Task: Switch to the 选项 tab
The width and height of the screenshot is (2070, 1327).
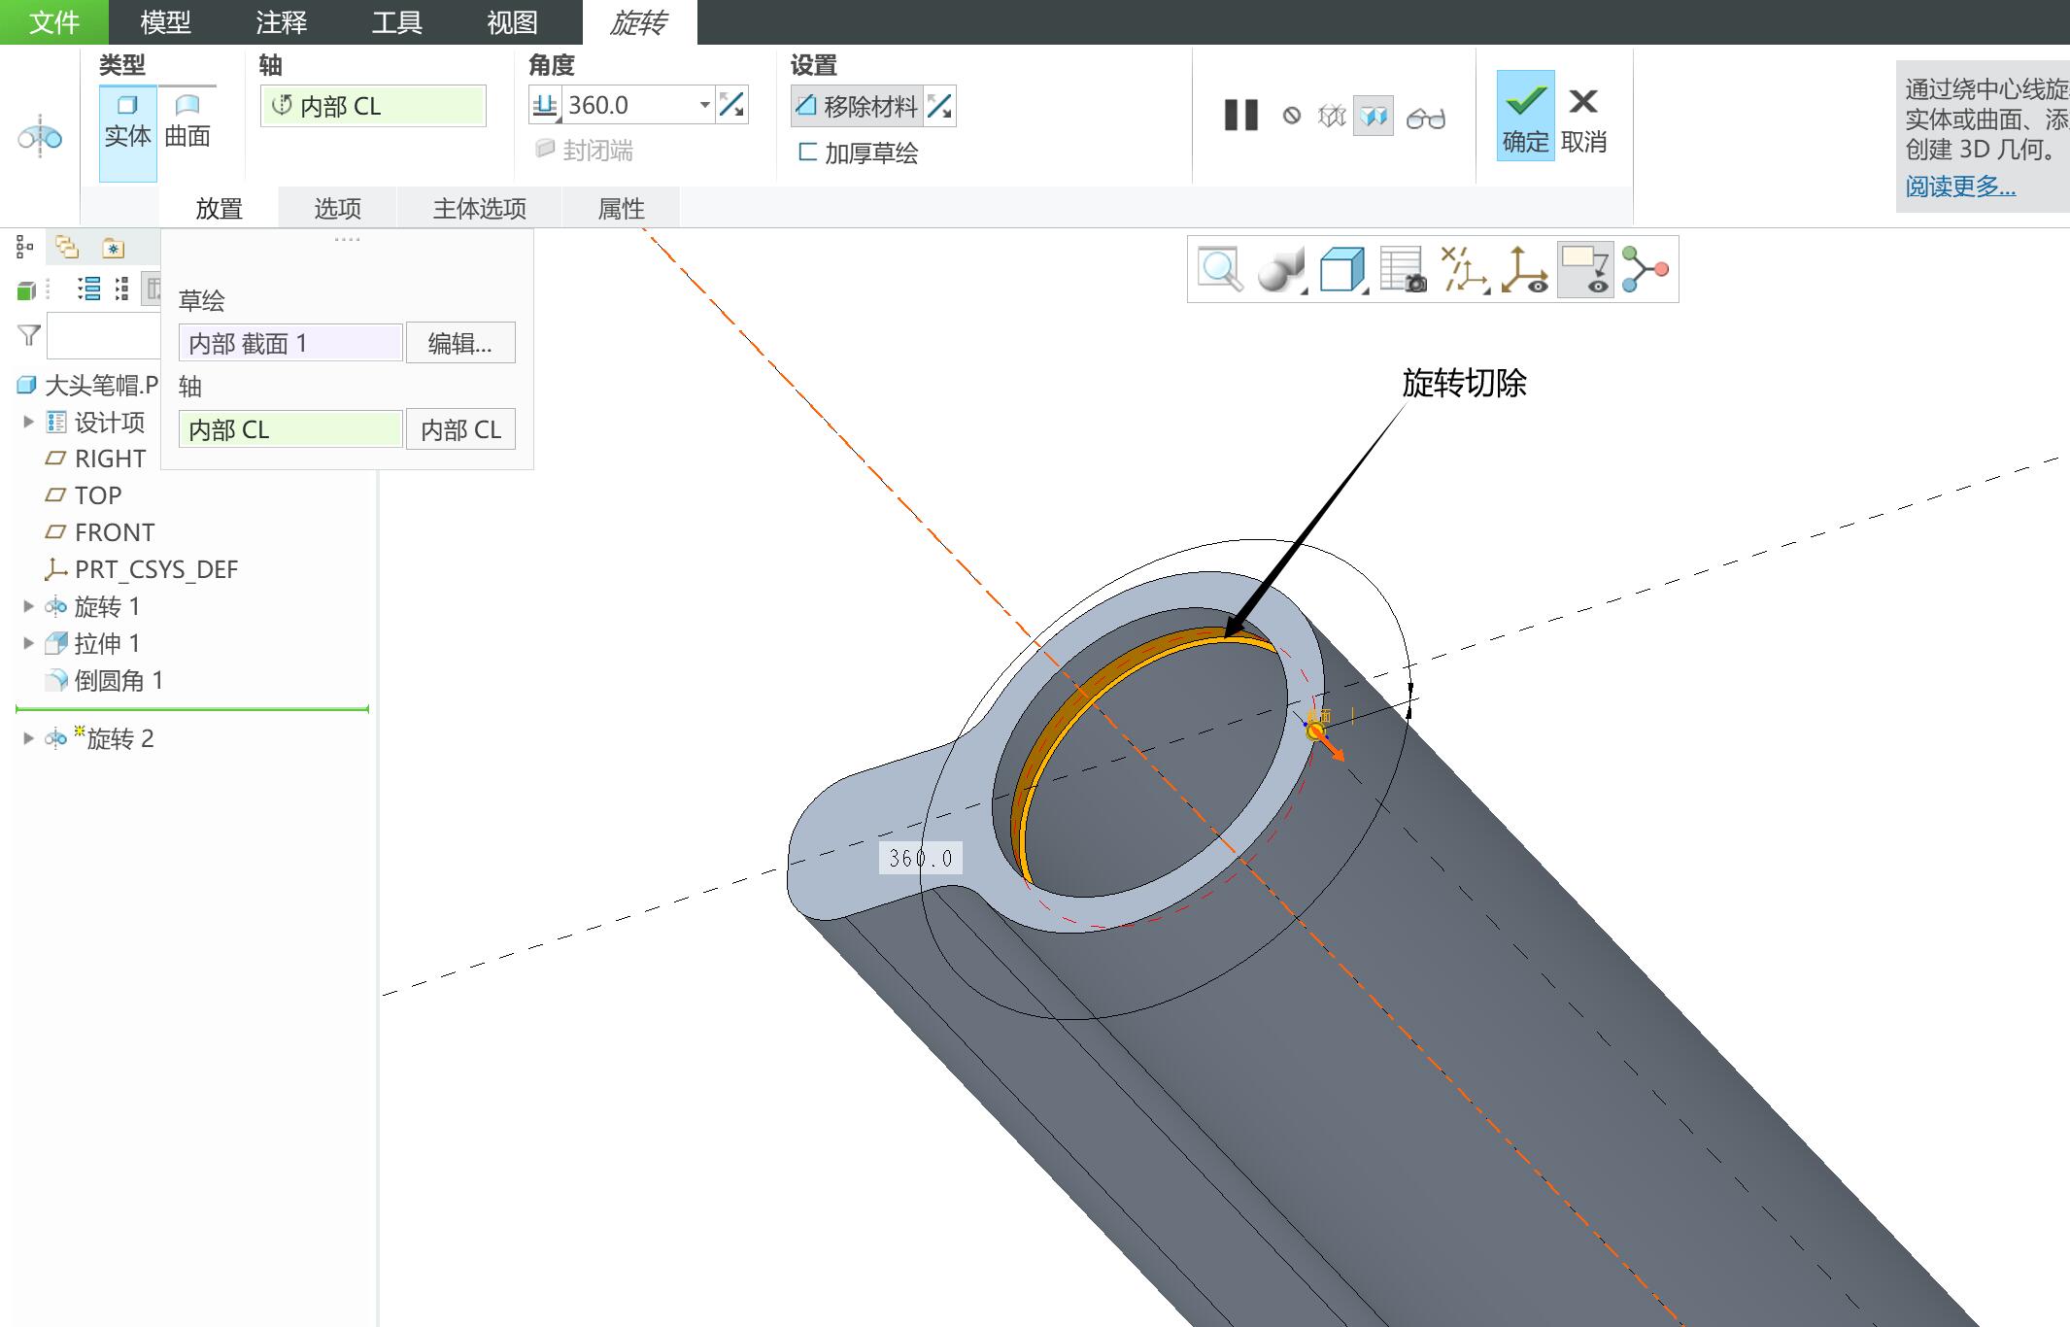Action: [x=337, y=208]
